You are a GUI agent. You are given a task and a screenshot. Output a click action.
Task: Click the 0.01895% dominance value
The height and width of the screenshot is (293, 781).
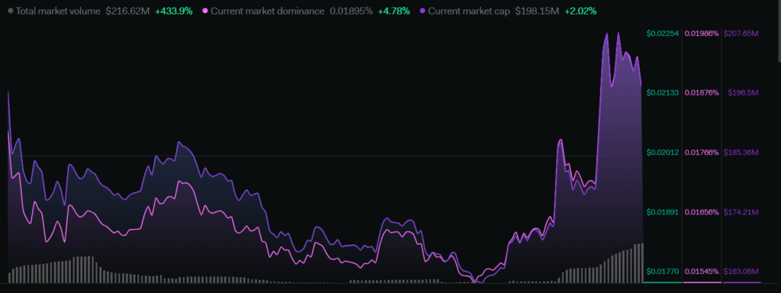click(351, 11)
